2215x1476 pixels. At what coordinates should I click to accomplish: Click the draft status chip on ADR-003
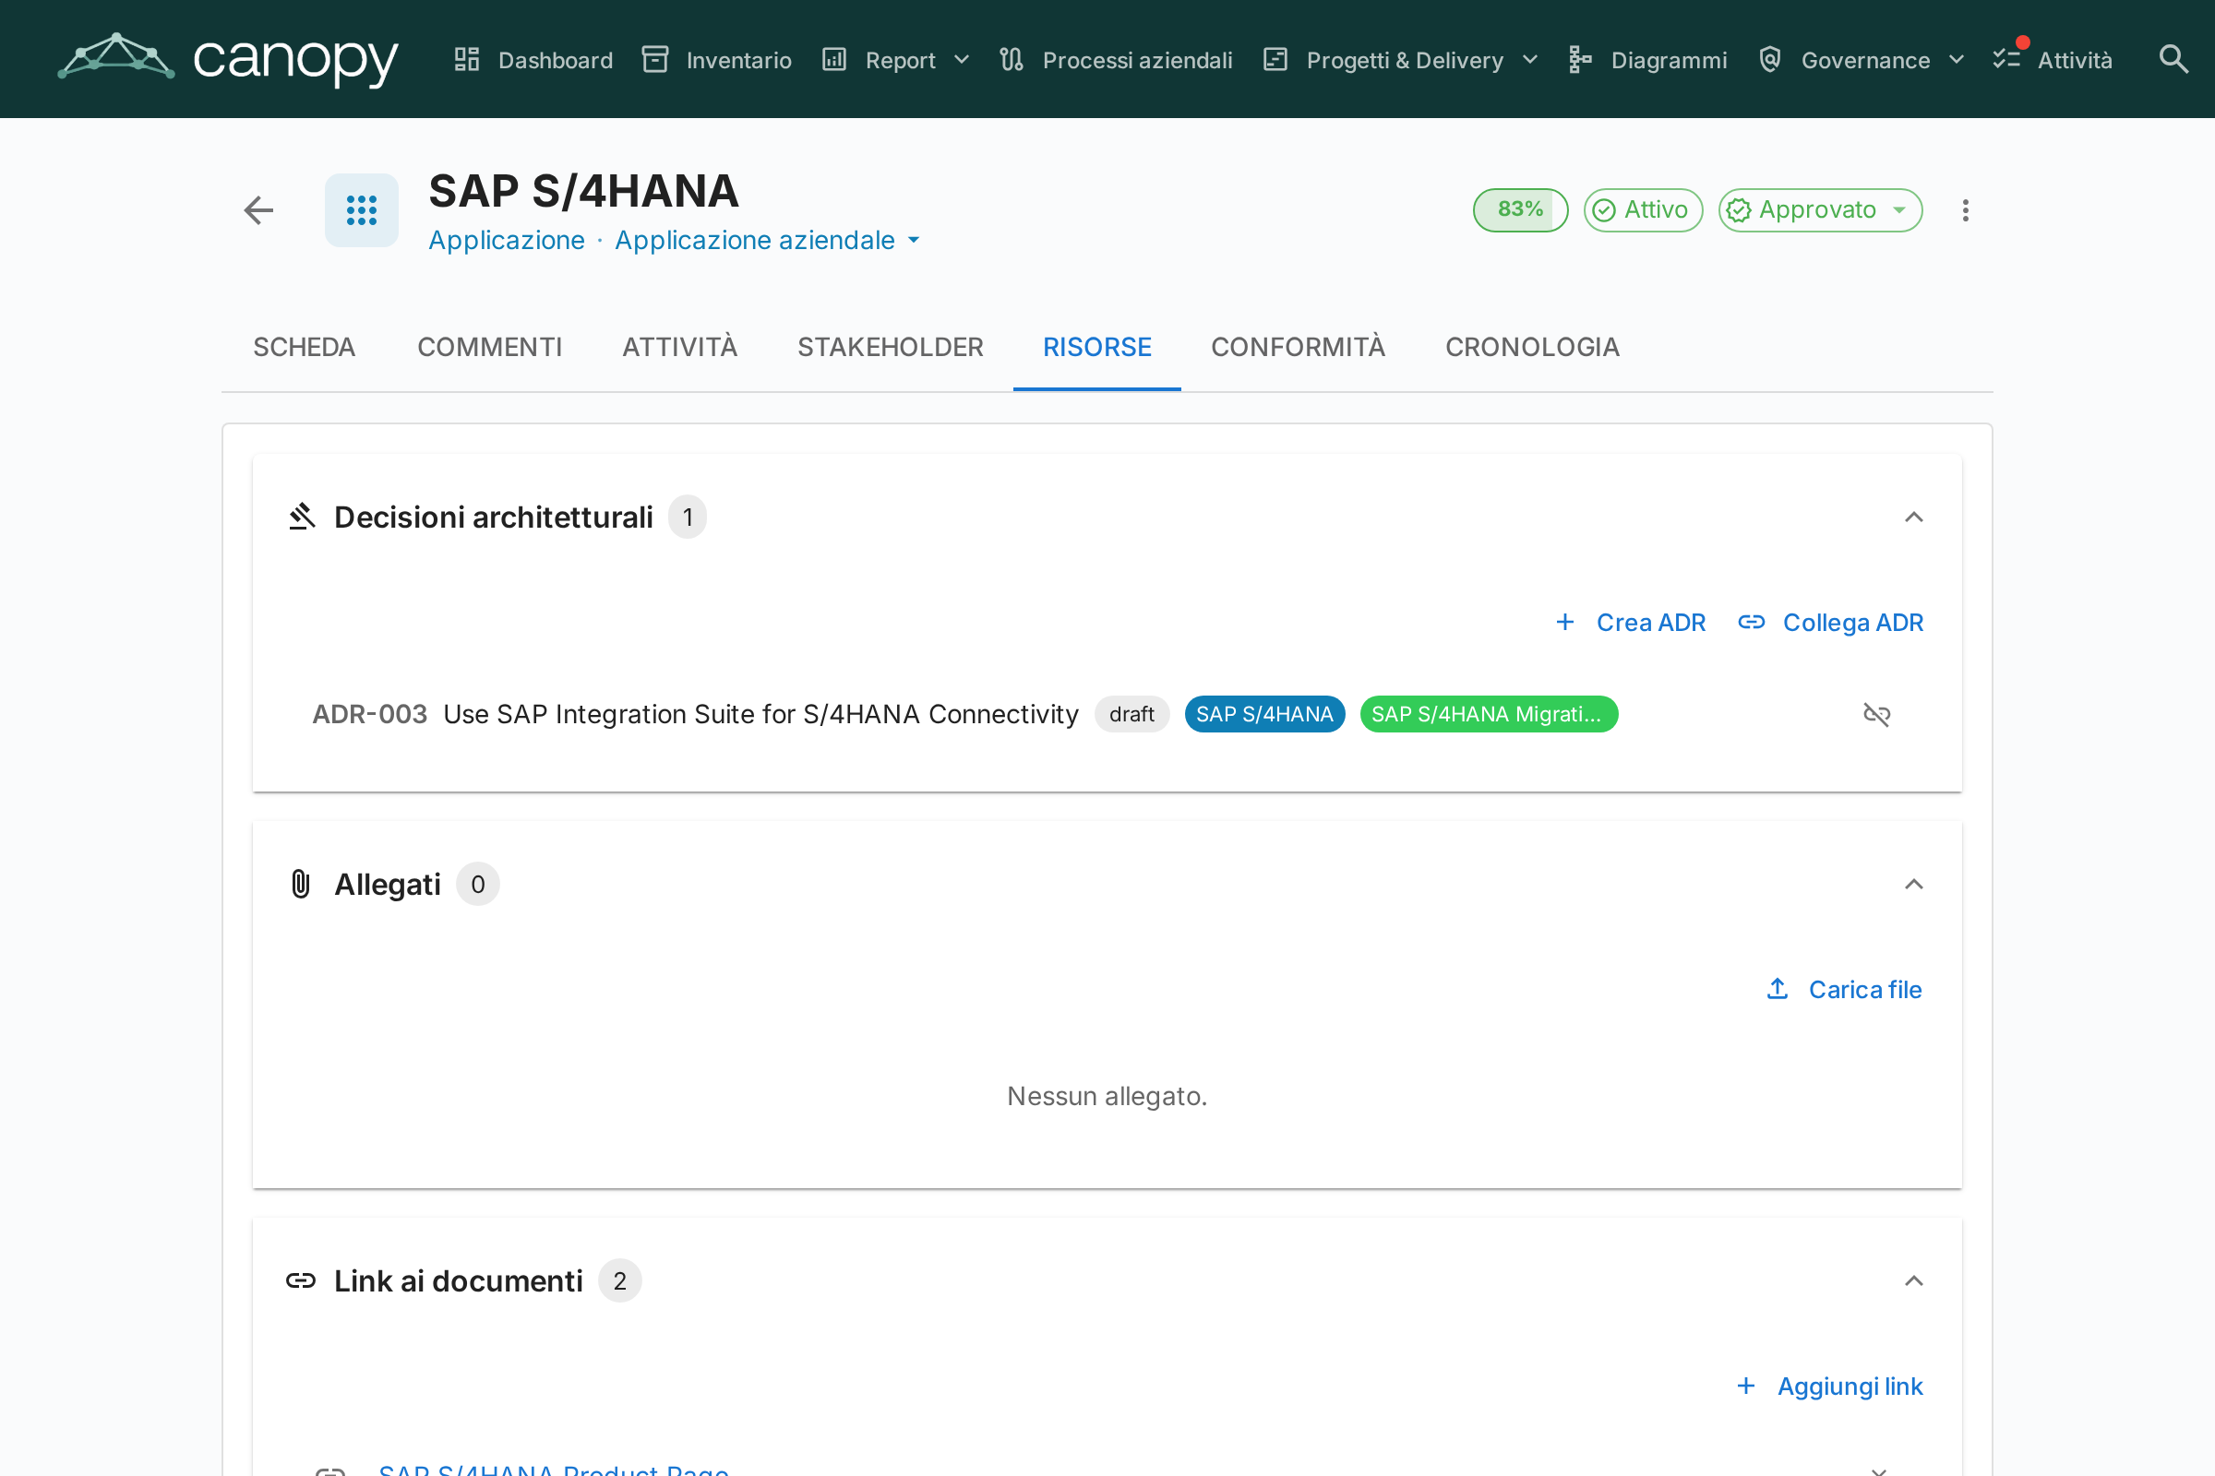pyautogui.click(x=1131, y=714)
